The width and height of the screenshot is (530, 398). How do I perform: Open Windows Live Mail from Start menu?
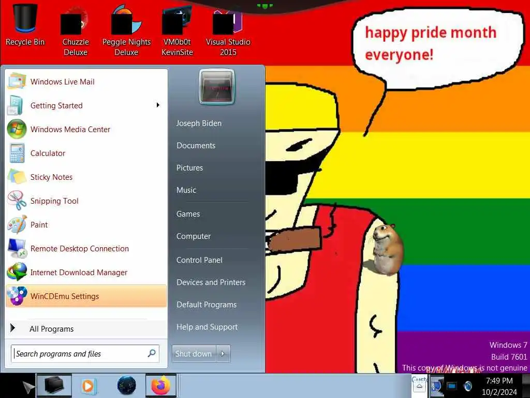point(86,81)
